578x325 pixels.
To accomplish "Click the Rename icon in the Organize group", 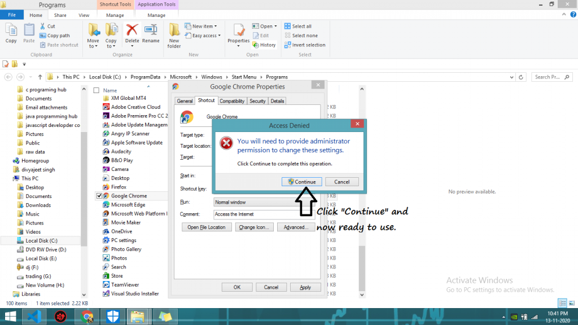I will (x=151, y=30).
